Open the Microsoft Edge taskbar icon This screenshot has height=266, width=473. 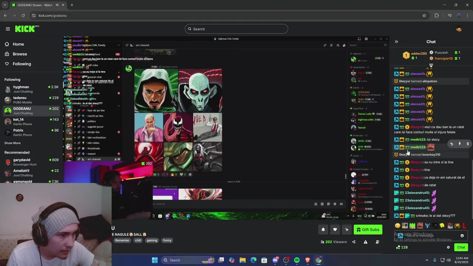253,260
